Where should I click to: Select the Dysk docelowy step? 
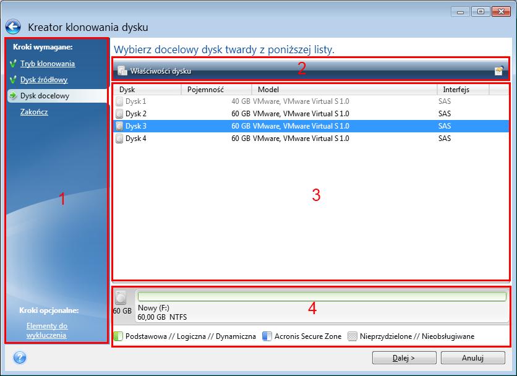[45, 96]
